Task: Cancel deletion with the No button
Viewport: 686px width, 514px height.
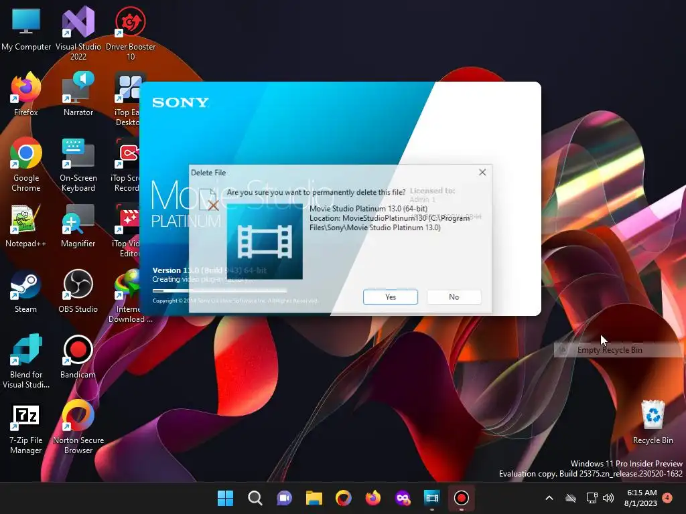Action: click(454, 296)
